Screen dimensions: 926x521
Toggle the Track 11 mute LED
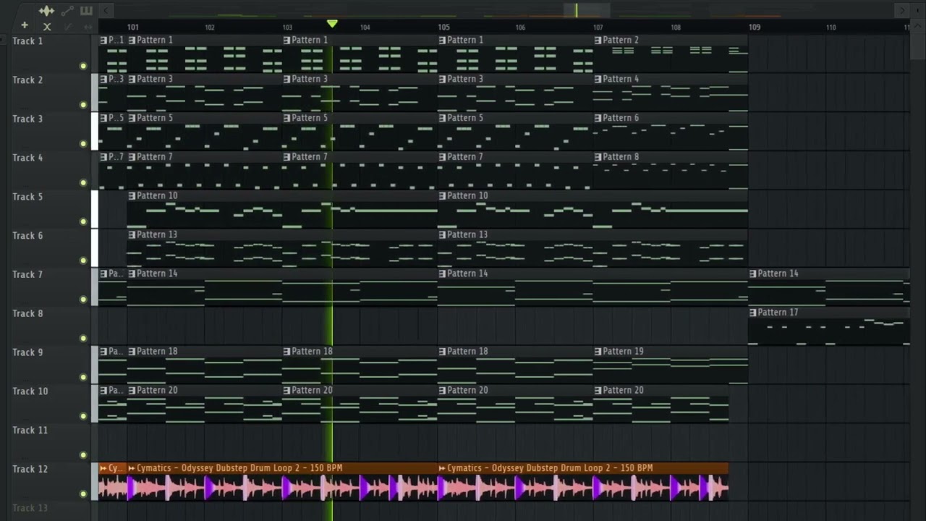83,455
